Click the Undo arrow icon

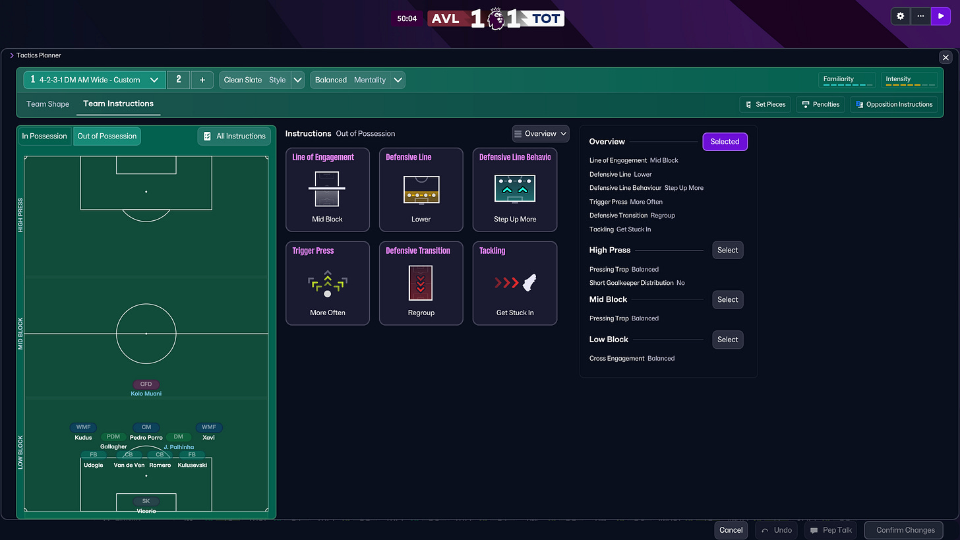(x=765, y=530)
